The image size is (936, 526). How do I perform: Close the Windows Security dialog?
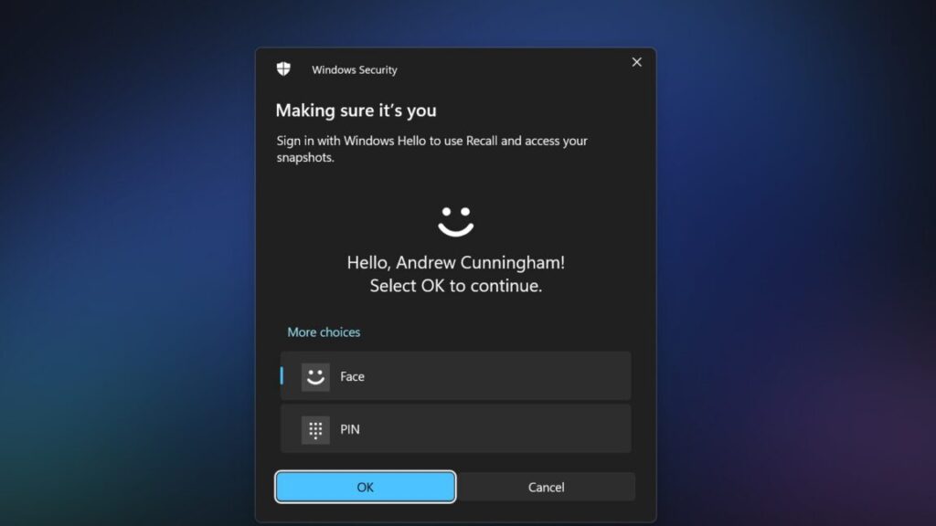(636, 62)
